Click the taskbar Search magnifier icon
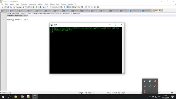This screenshot has height=99, width=176. click(9, 97)
